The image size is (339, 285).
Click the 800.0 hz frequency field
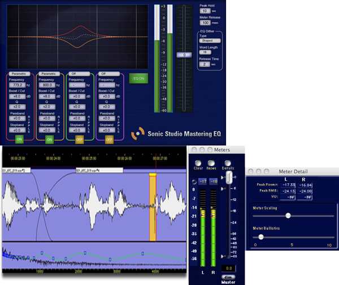click(47, 85)
